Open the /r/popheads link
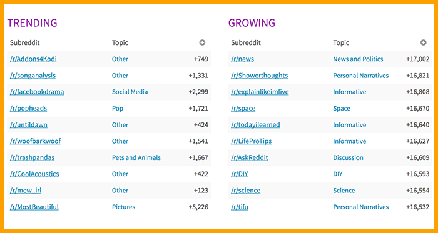The image size is (438, 233). 28,109
